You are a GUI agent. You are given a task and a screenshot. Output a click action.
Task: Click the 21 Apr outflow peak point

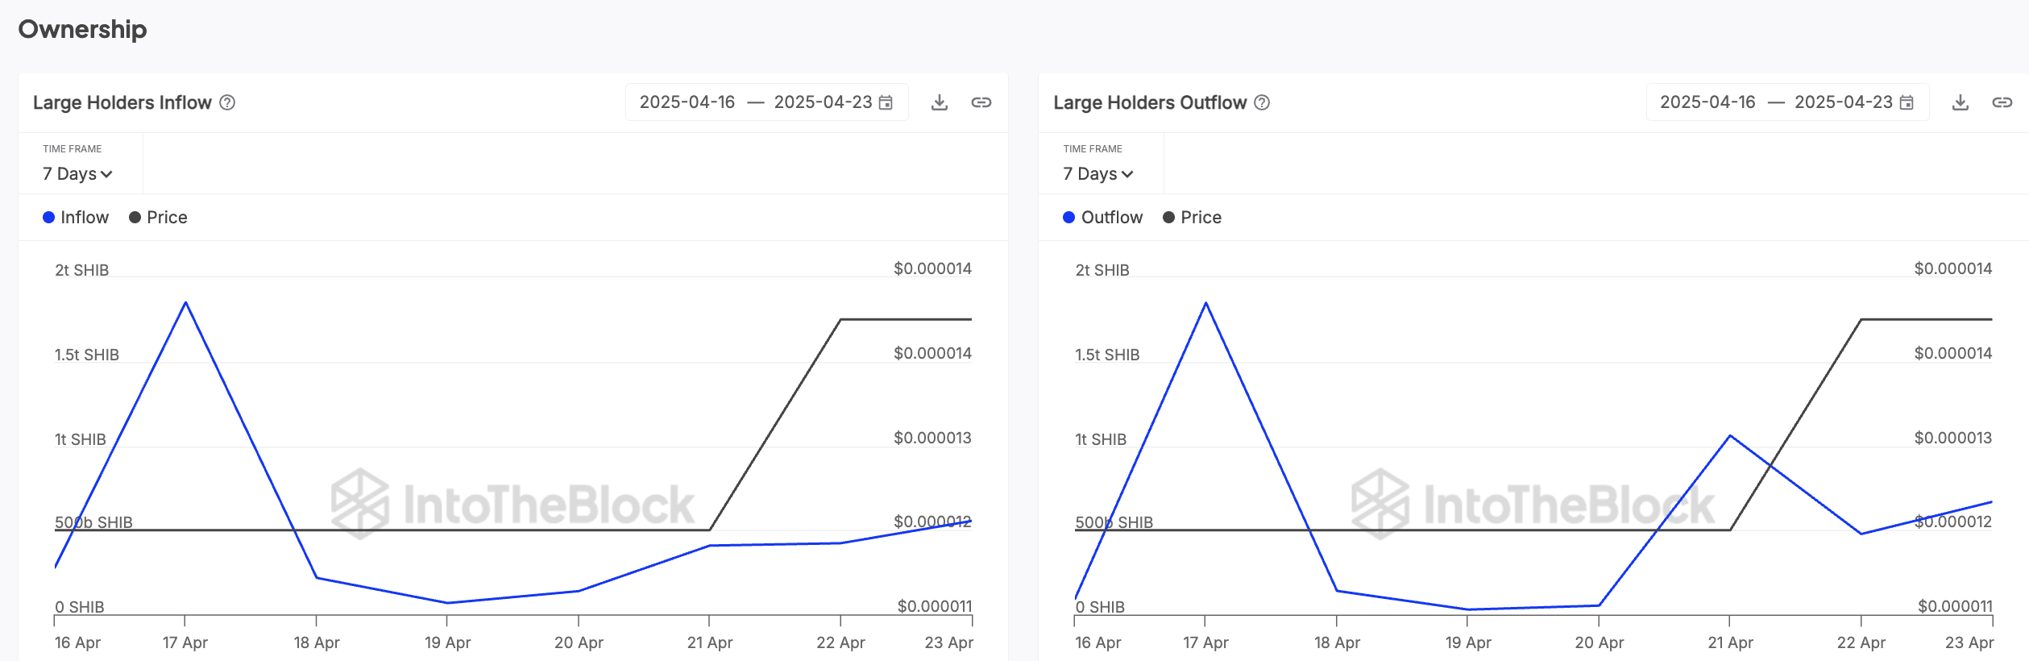[1730, 436]
